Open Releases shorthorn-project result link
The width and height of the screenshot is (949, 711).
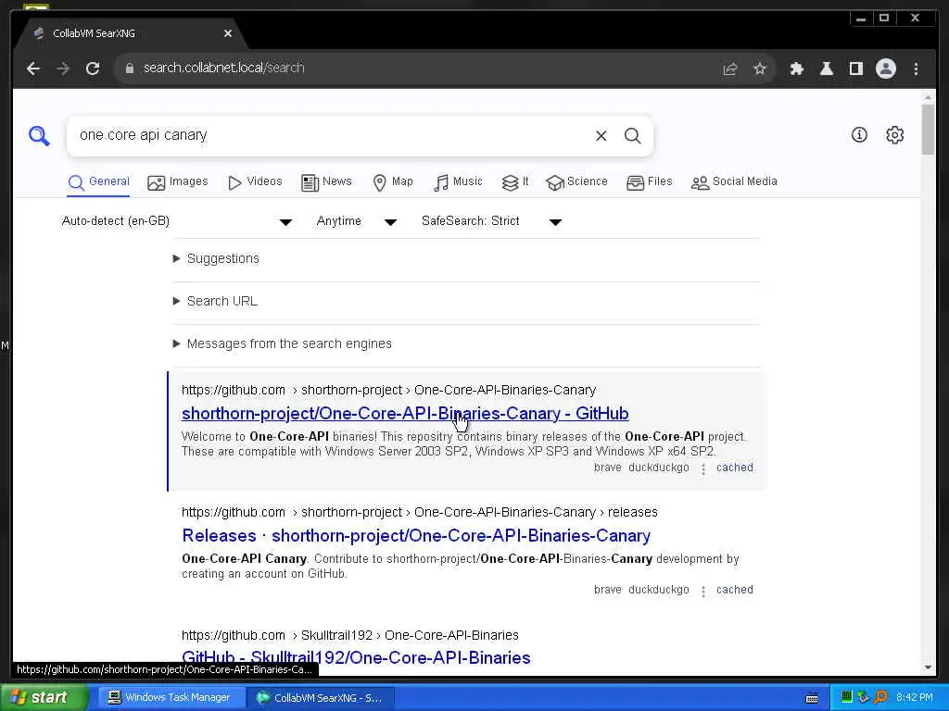(x=416, y=536)
